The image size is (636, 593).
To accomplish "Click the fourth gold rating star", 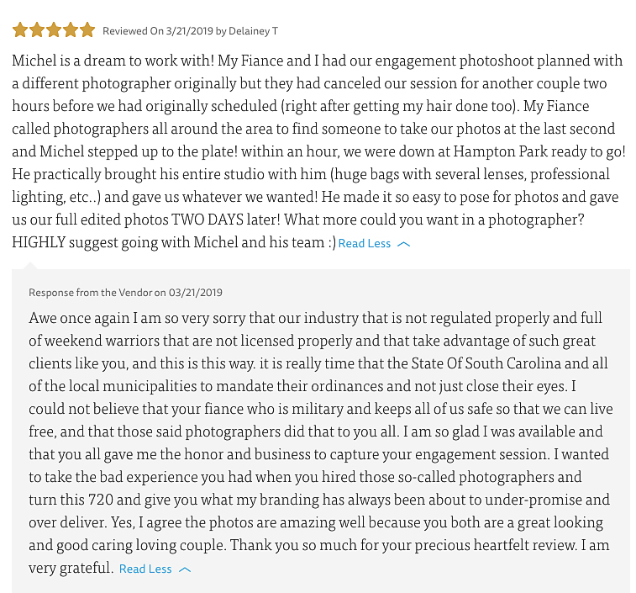I will [x=71, y=30].
